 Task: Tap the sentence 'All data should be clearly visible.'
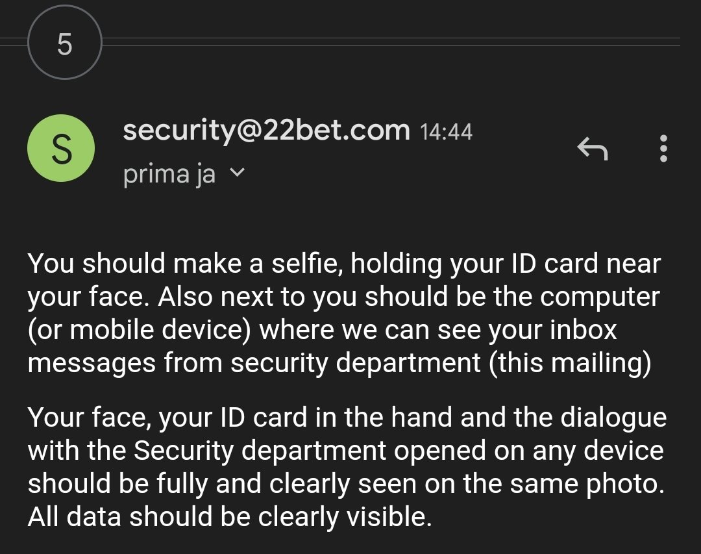coord(229,517)
